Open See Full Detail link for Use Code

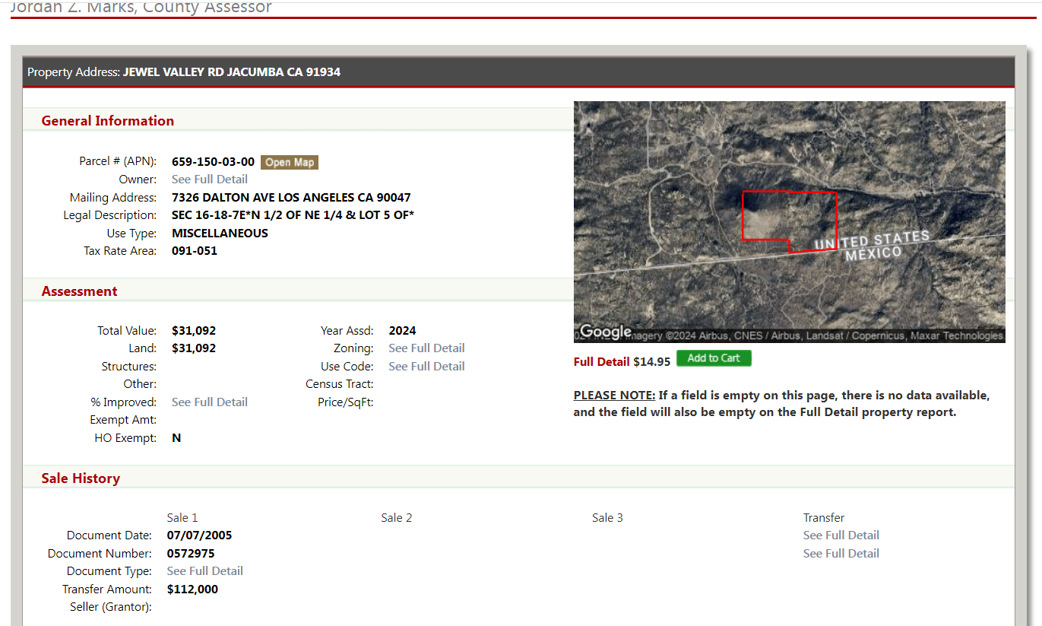426,367
